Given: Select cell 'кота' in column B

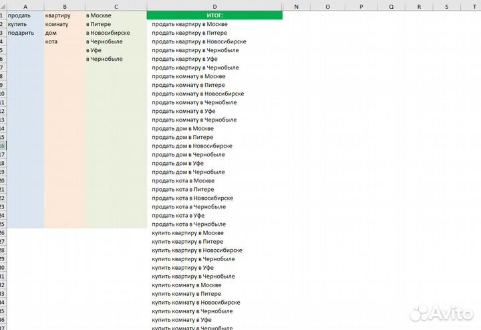Looking at the screenshot, I should [64, 41].
